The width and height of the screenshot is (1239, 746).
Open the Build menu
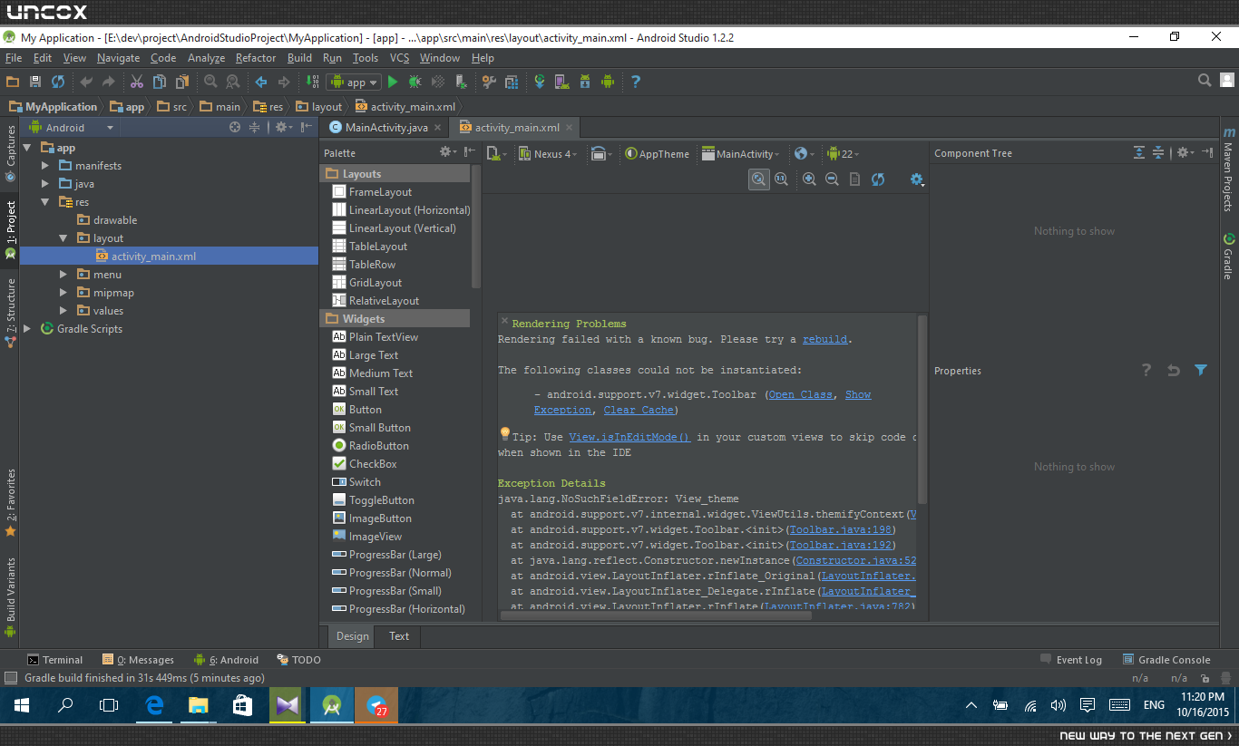tap(299, 58)
